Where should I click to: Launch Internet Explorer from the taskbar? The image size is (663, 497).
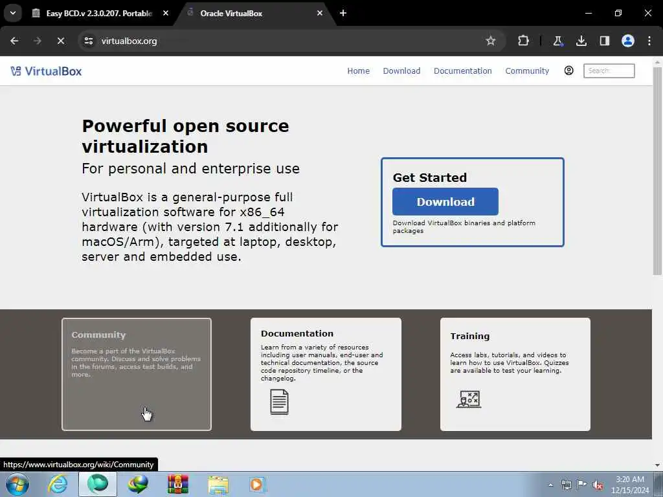point(58,484)
